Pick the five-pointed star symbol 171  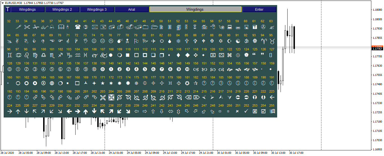tap(103, 83)
